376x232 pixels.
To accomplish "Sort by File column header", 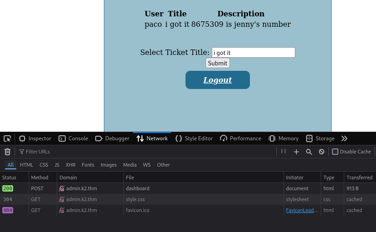I will click(x=204, y=178).
